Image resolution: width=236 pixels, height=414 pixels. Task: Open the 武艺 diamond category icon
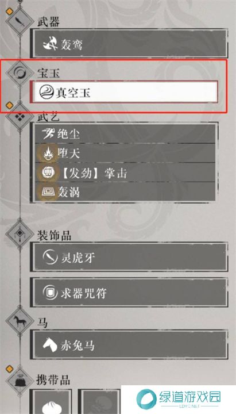click(20, 117)
